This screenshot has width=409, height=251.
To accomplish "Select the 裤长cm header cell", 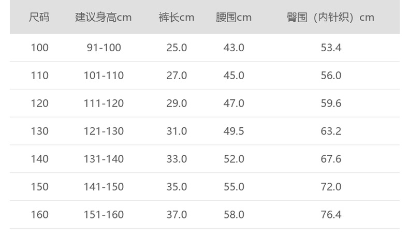I will coord(177,17).
